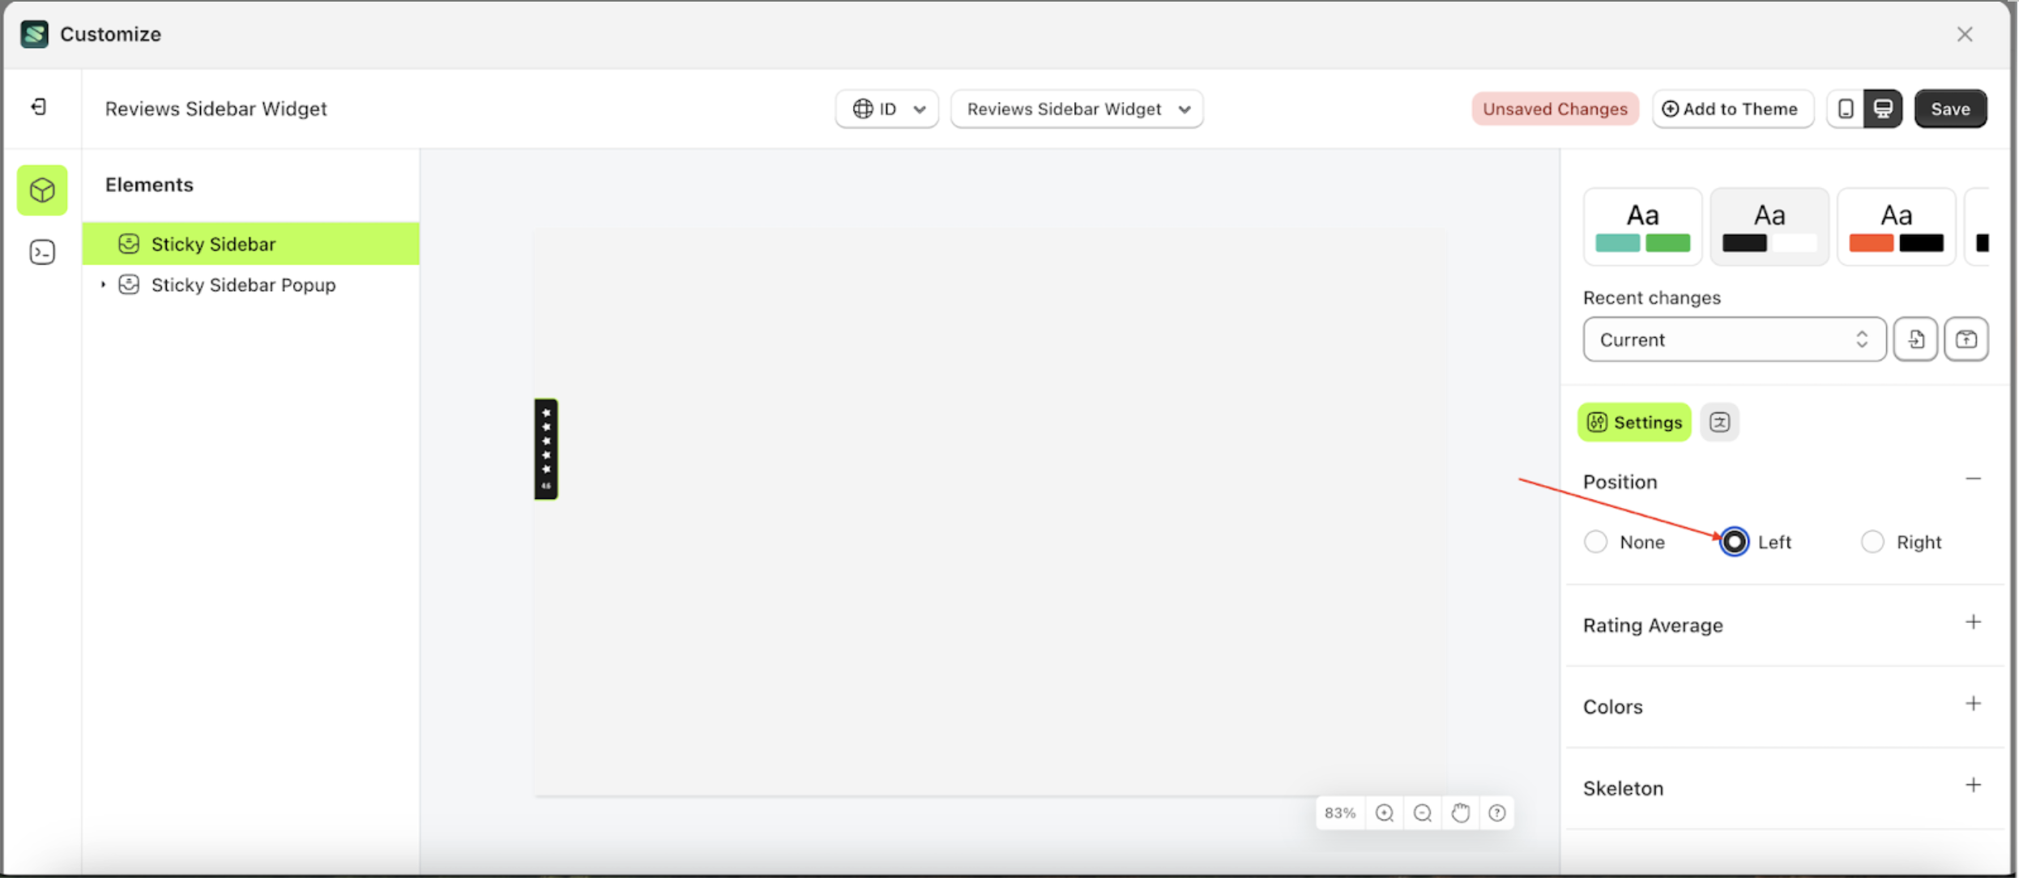Open the ID language selector
This screenshot has width=2019, height=878.
click(x=886, y=109)
